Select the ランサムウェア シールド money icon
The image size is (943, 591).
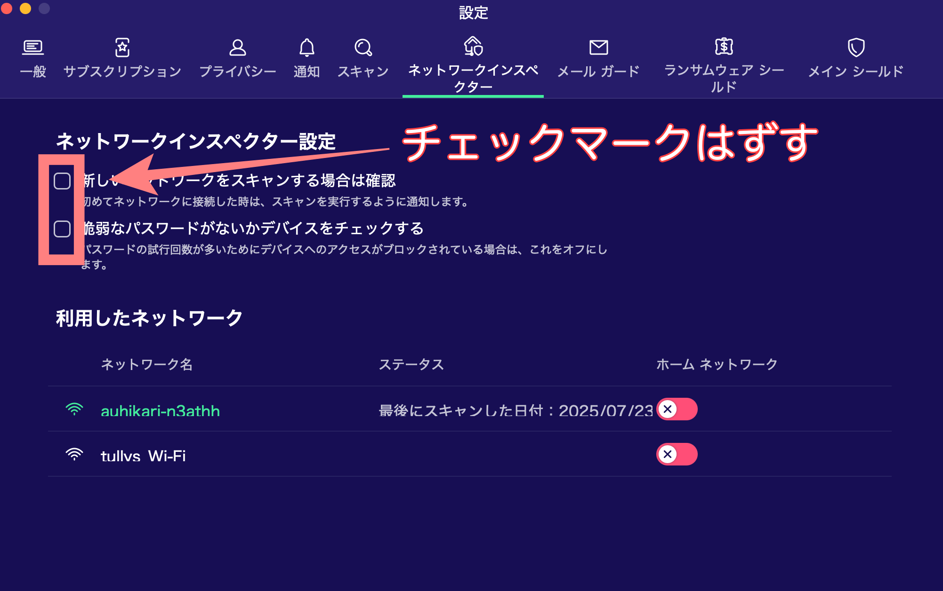tap(724, 46)
